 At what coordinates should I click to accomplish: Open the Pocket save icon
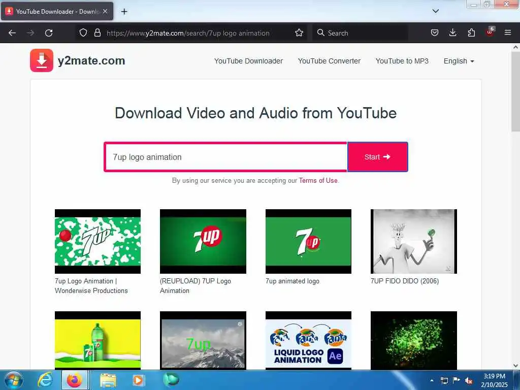coord(435,33)
